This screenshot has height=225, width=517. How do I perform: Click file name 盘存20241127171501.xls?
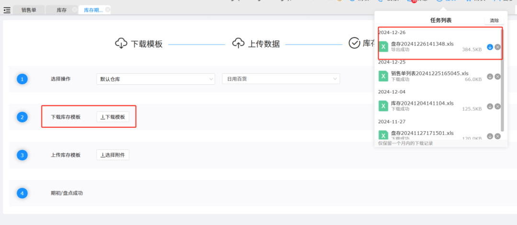click(x=422, y=133)
